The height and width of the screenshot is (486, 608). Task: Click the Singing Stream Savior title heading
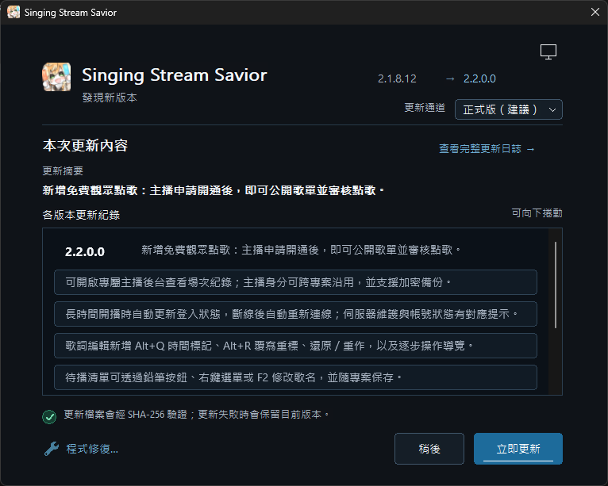click(x=175, y=75)
